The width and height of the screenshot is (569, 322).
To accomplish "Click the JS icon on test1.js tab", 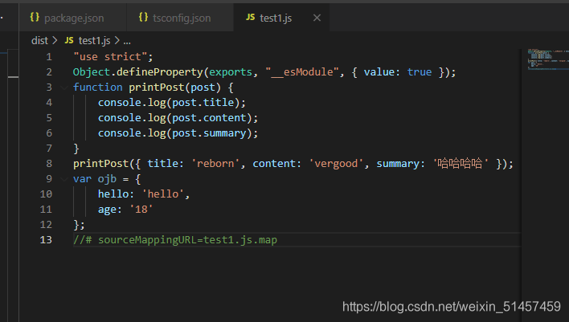I will 251,17.
